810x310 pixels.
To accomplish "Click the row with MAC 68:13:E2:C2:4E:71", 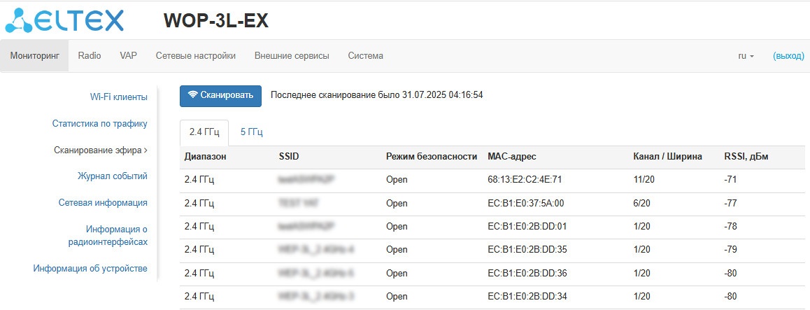I will coord(525,180).
